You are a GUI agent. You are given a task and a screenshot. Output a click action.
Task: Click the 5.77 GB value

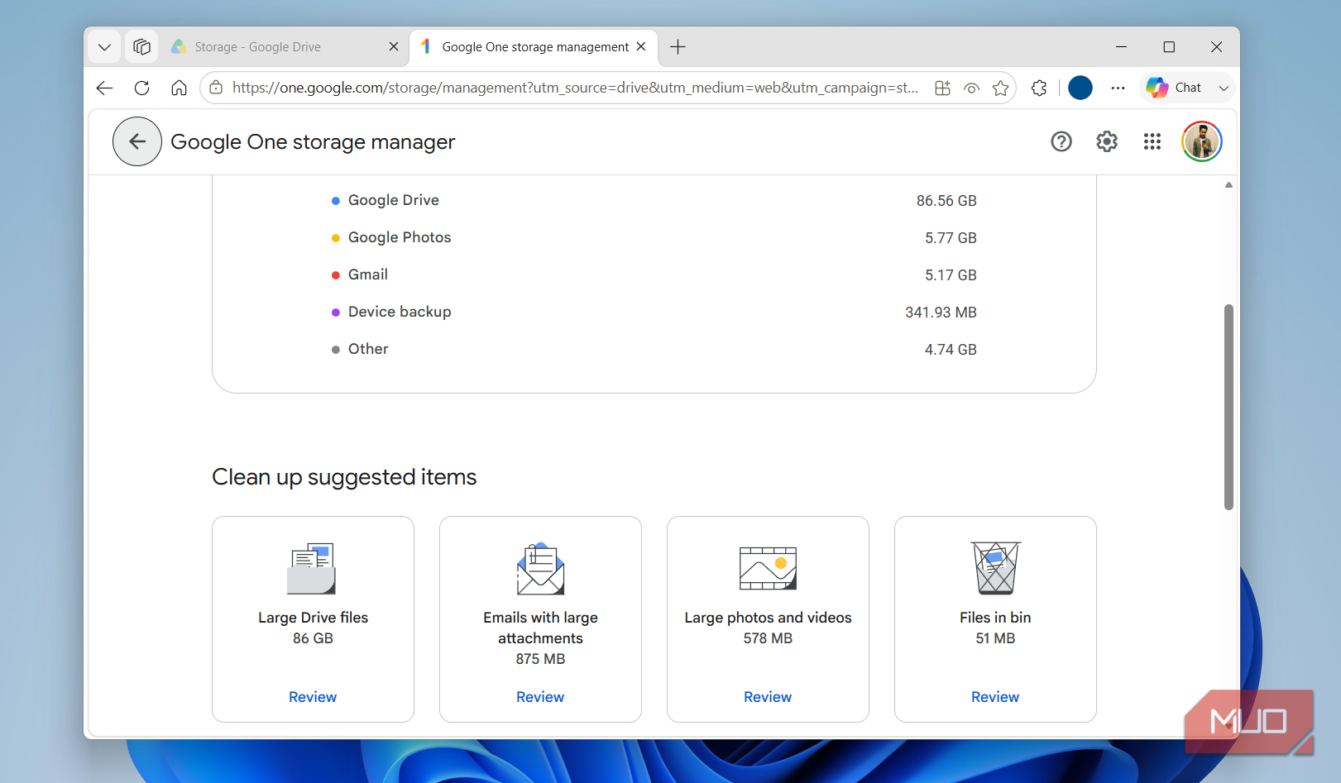click(x=951, y=238)
